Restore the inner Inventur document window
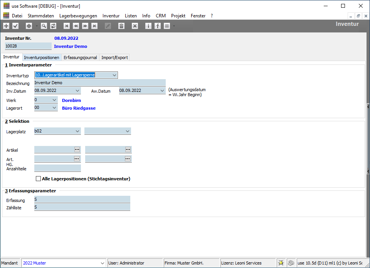 [x=358, y=16]
